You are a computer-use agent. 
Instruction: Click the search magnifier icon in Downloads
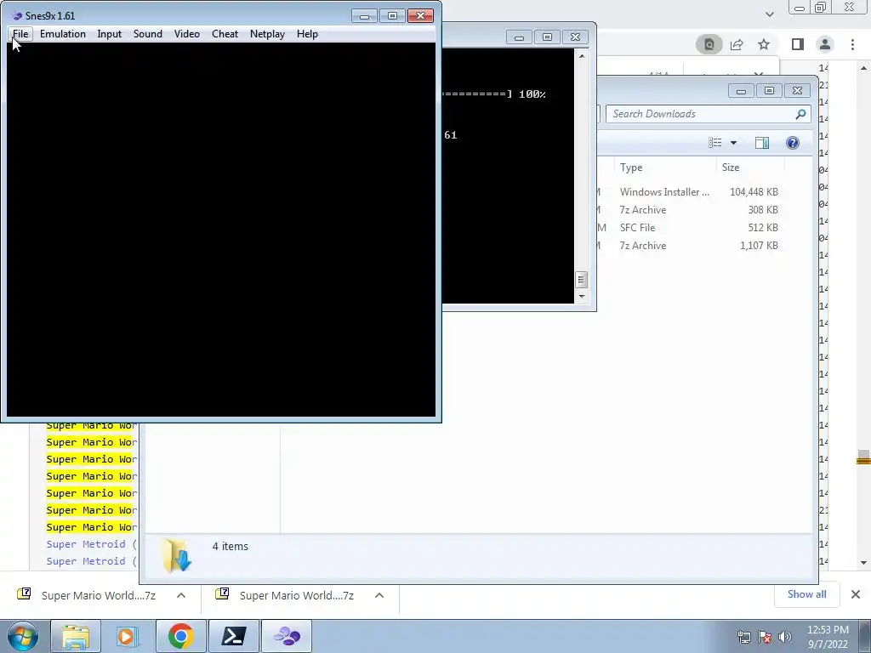click(x=800, y=114)
